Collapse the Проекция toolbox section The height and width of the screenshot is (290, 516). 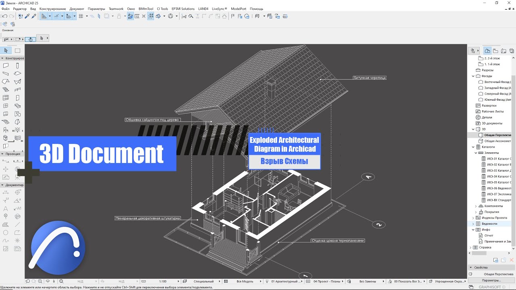pos(2,154)
